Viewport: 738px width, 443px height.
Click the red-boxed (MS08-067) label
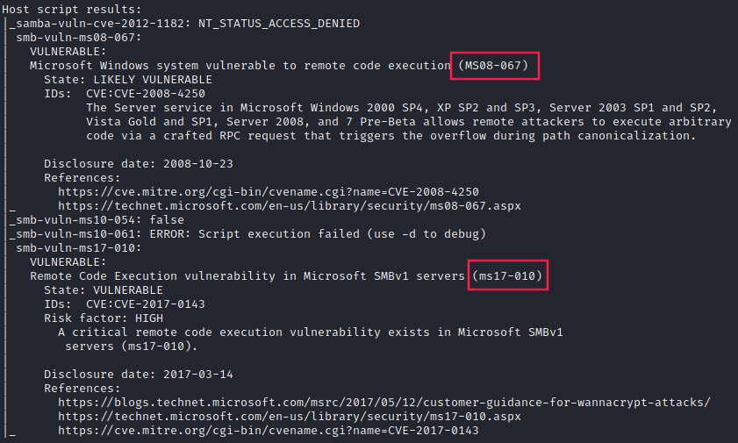pos(498,66)
